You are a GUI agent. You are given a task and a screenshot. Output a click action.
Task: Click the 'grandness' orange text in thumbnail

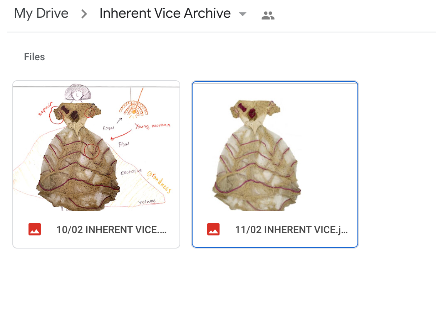[159, 182]
